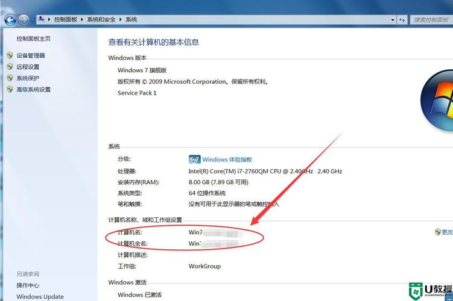Click the 64 位操作系统 value

point(207,193)
